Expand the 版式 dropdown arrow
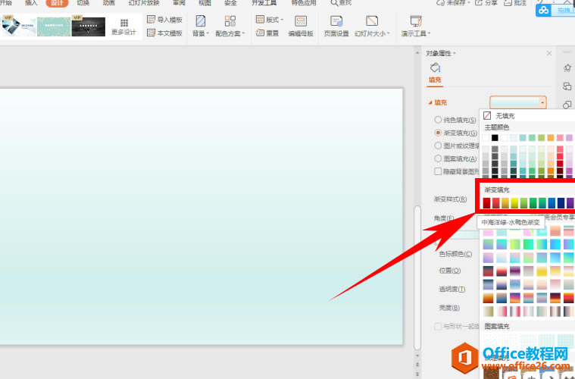575x379 pixels. point(282,20)
